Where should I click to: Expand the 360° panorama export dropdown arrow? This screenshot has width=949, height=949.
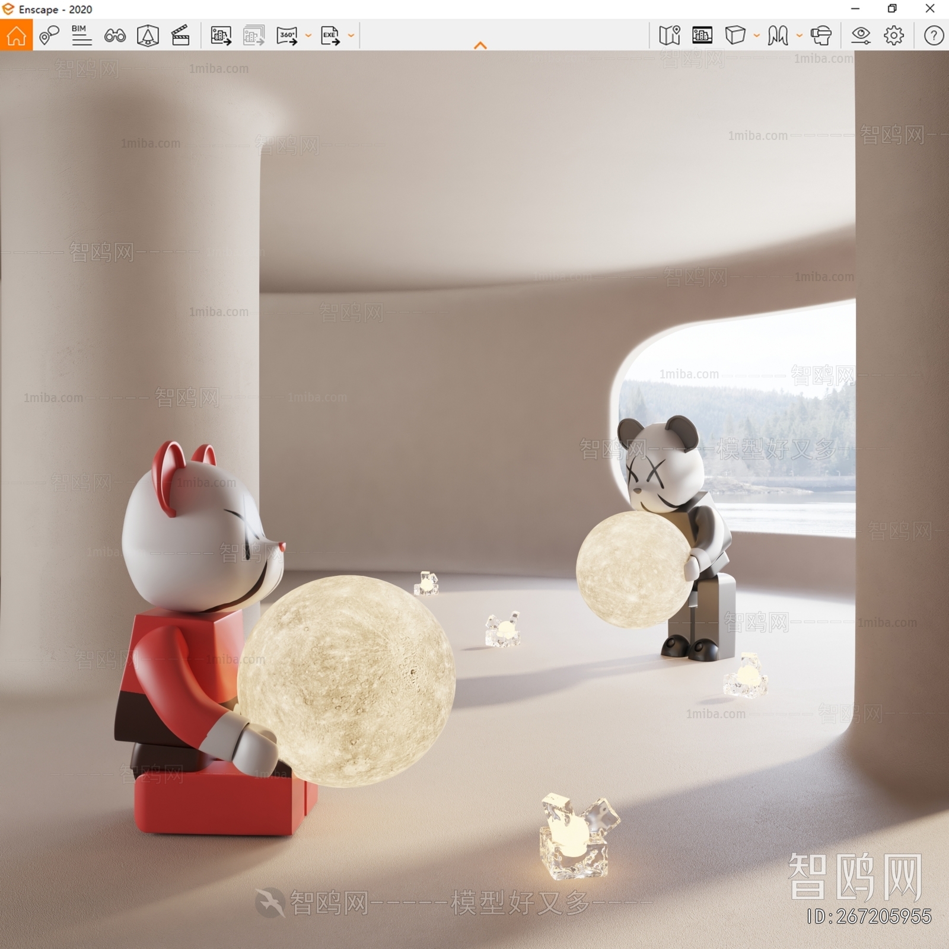(x=308, y=36)
